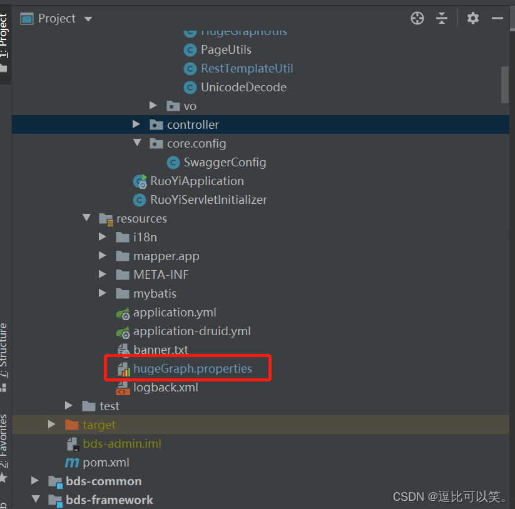Click the RuoYiServletInitializer class icon
Image resolution: width=515 pixels, height=509 pixels.
click(x=140, y=200)
